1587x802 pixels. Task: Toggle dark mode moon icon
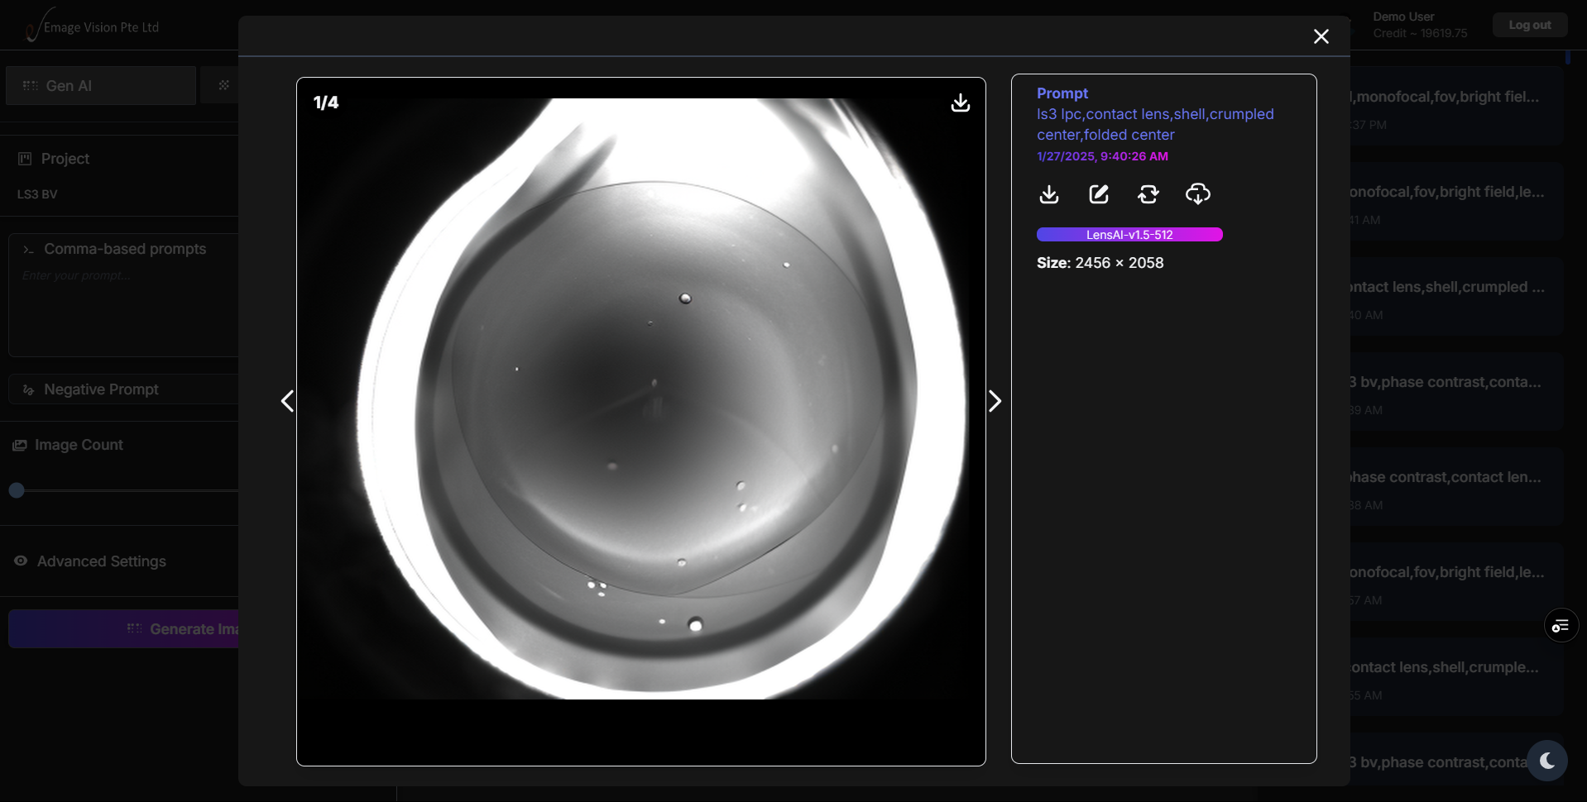pos(1547,761)
